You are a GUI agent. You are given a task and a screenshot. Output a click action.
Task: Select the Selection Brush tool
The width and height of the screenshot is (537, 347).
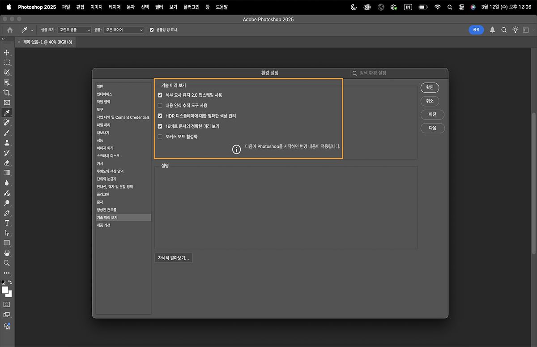[x=7, y=73]
